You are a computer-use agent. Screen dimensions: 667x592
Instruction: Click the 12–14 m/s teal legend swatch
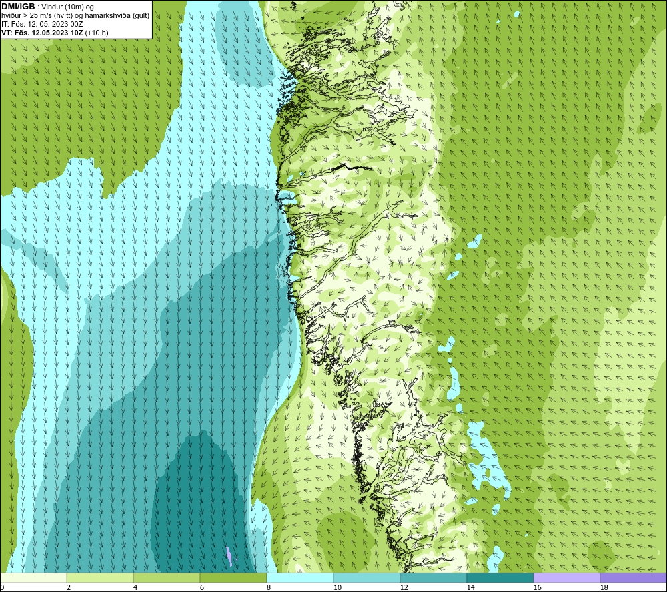[433, 578]
